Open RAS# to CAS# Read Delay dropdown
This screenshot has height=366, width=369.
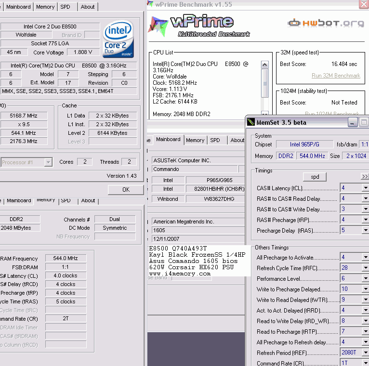click(x=366, y=198)
